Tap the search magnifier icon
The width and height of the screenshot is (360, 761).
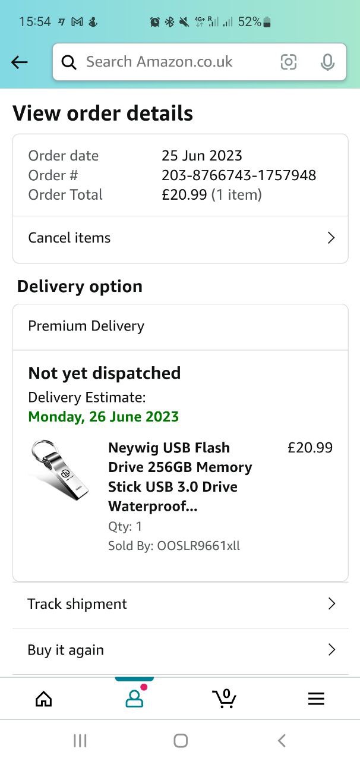[x=69, y=62]
